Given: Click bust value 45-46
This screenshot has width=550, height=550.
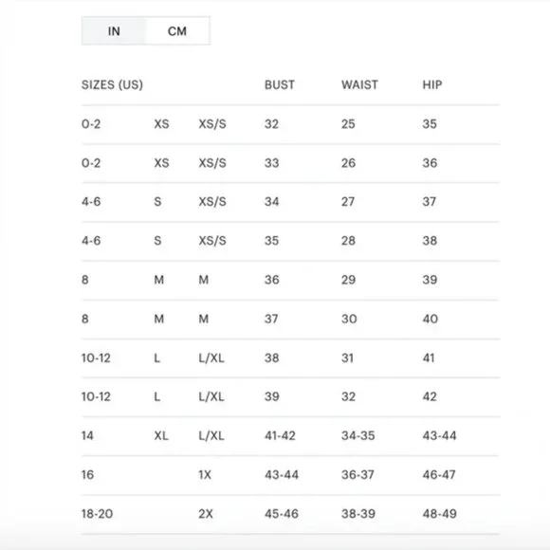Looking at the screenshot, I should pos(282,514).
